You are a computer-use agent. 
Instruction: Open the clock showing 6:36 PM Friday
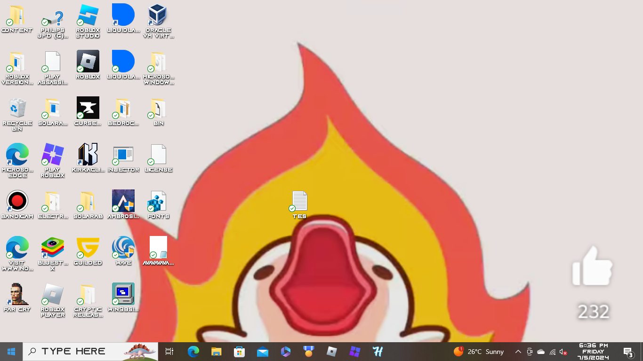(x=593, y=352)
